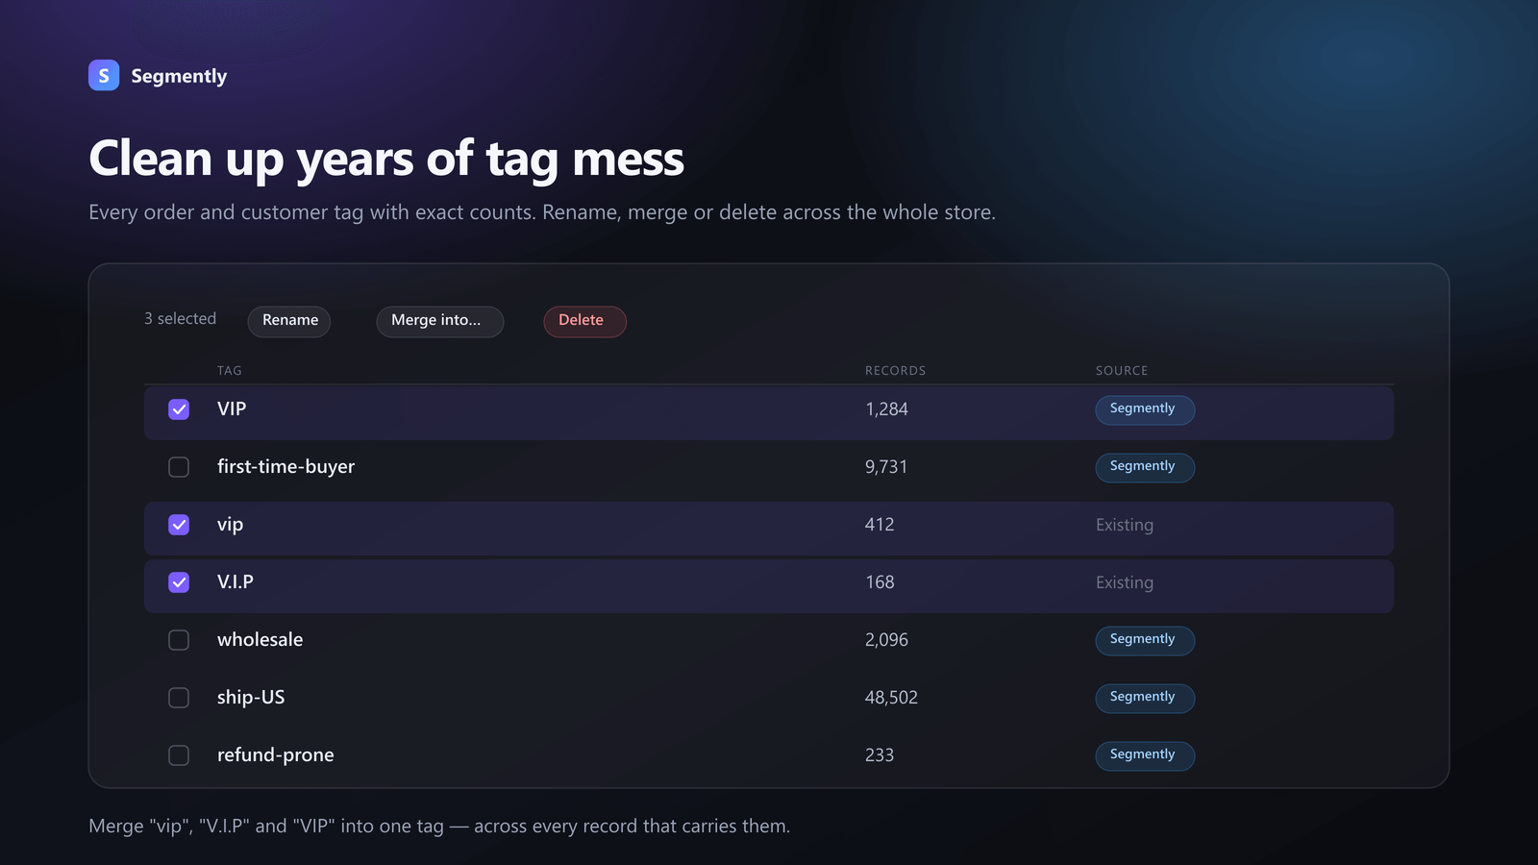
Task: Enable the refund-prone tag checkbox
Action: 179,755
